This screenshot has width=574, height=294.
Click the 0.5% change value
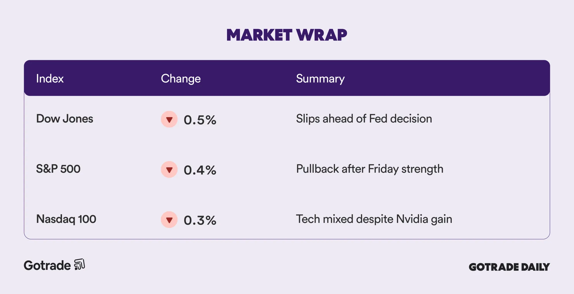click(200, 120)
